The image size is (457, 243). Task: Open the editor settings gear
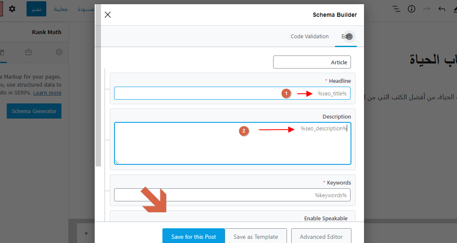point(12,9)
